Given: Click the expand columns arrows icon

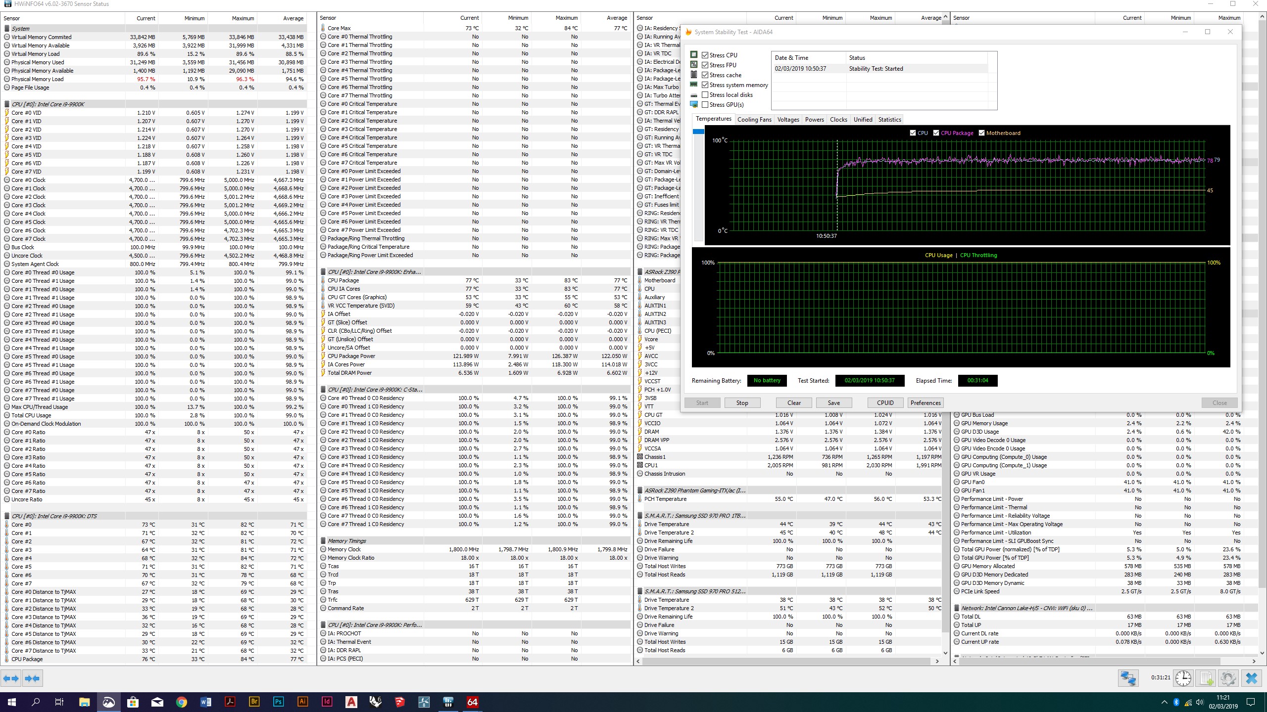Looking at the screenshot, I should pos(11,678).
